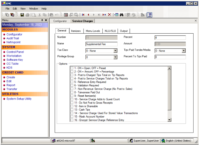Open the Tips Paid Tender/Media dropdown
This screenshot has width=200, height=145.
tap(183, 51)
